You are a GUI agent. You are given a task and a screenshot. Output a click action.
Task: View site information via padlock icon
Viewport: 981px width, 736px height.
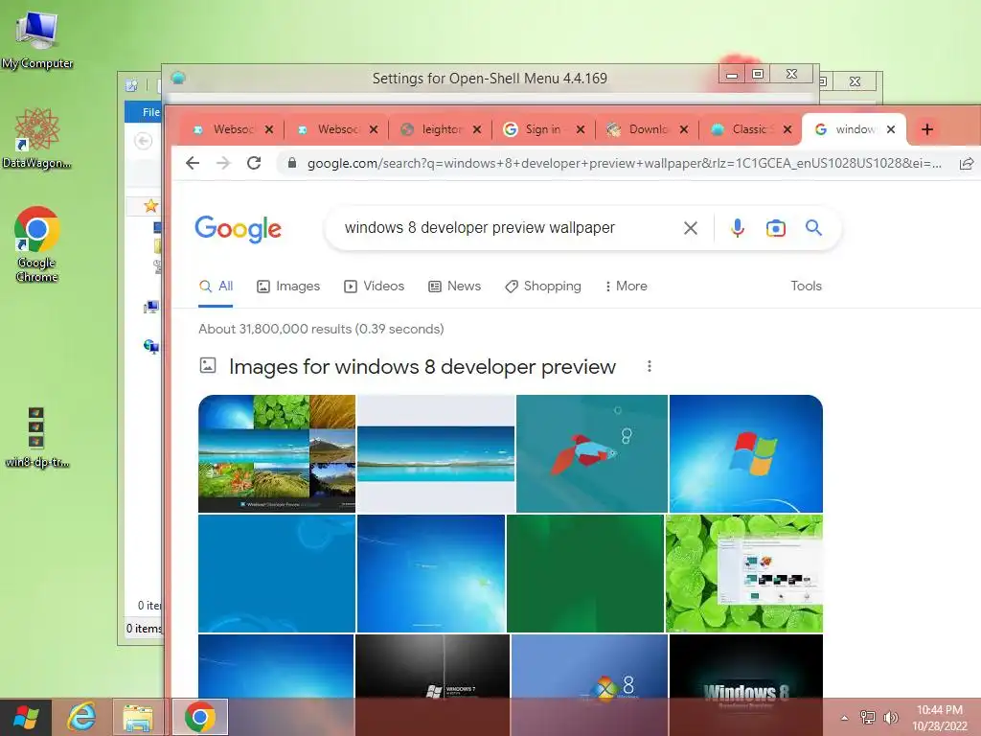point(291,163)
